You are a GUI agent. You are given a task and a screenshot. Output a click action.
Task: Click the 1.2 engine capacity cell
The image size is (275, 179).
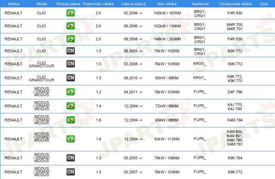[98, 92]
